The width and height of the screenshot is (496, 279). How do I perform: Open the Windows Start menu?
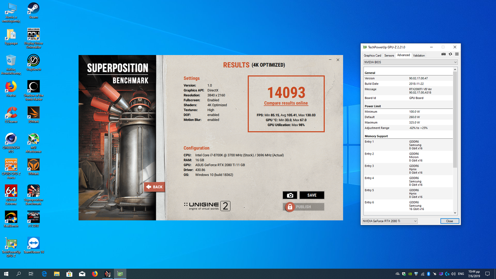click(x=6, y=274)
